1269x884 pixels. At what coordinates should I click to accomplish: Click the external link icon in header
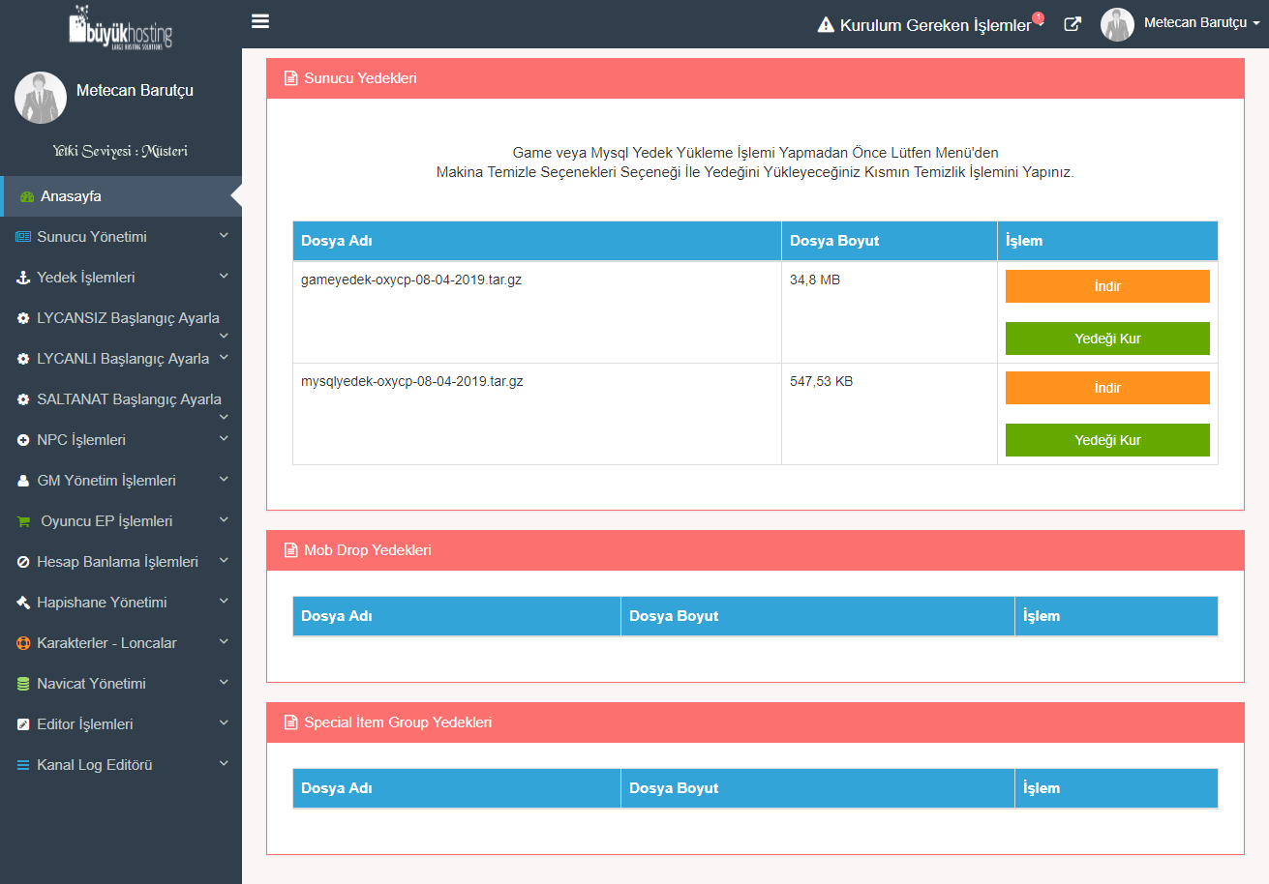pos(1072,24)
